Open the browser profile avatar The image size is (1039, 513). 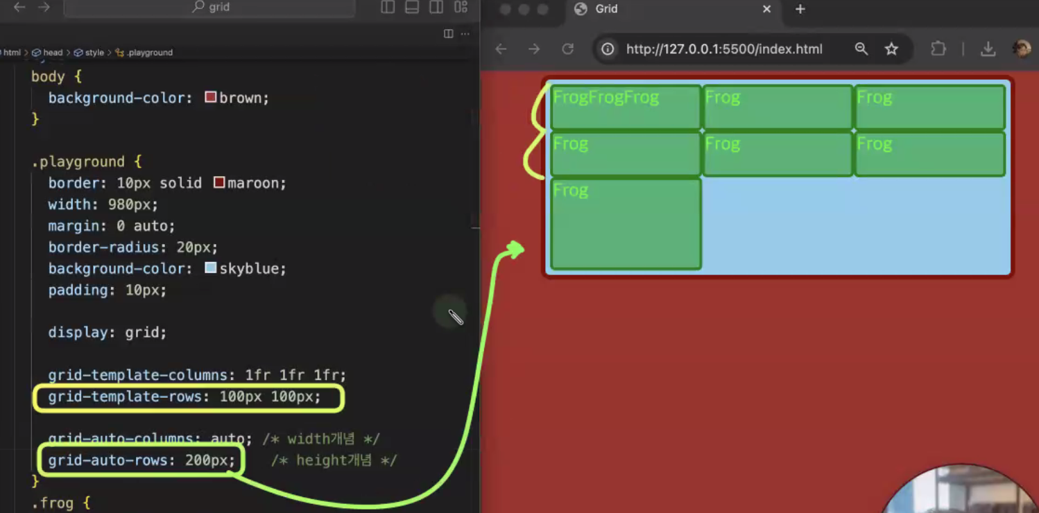[1022, 49]
